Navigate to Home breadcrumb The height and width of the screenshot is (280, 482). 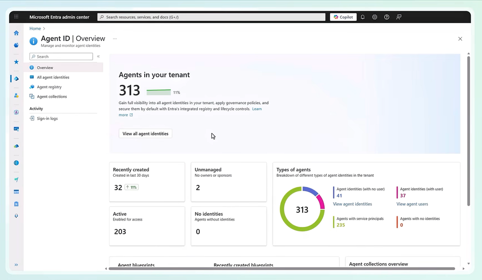click(x=35, y=28)
